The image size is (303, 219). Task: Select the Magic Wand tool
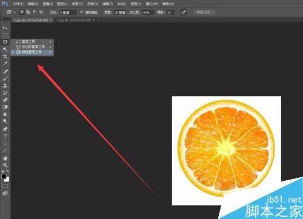5,49
